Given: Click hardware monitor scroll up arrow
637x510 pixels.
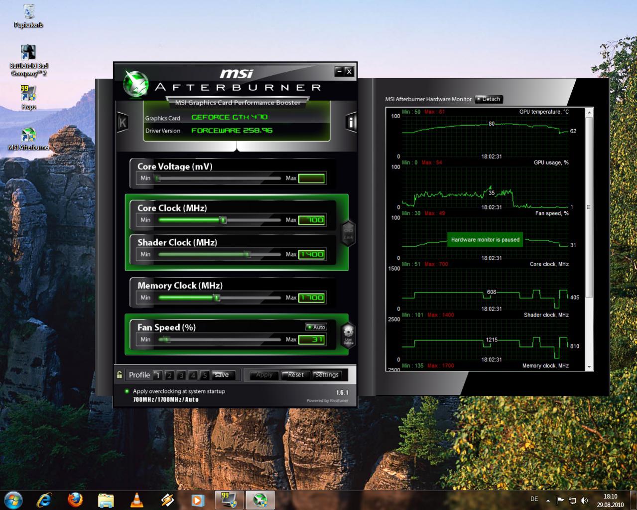Looking at the screenshot, I should click(x=590, y=112).
